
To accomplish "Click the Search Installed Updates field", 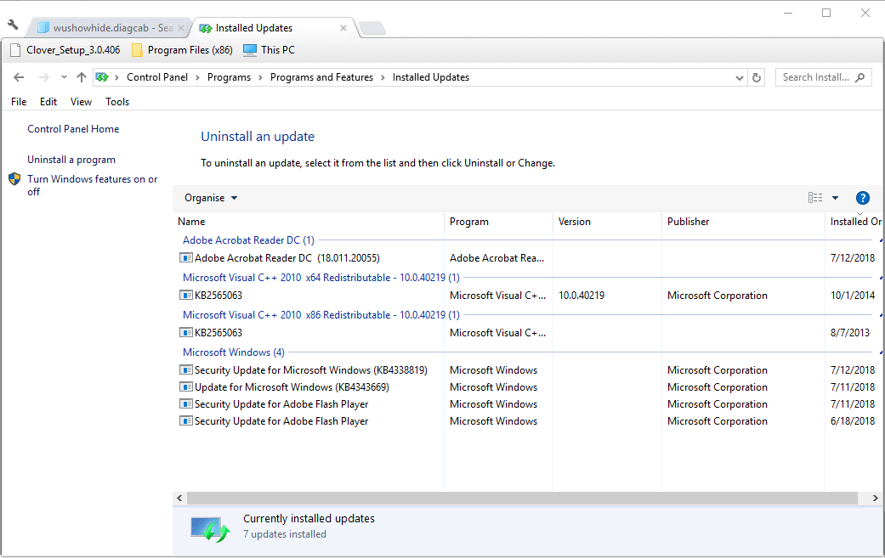I will tap(816, 77).
